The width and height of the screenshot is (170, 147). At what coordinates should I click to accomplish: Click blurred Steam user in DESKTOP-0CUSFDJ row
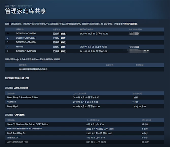[134, 34]
